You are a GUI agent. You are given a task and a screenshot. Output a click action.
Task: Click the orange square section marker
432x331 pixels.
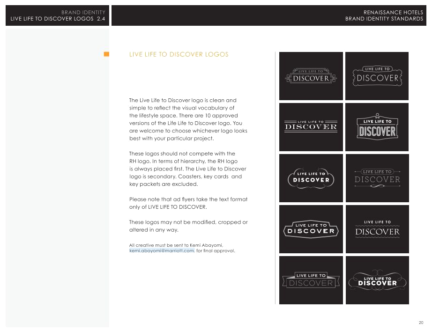click(x=106, y=54)
